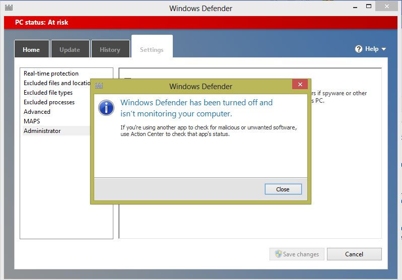Dismiss dialog with red X button
The image size is (402, 280).
(300, 84)
